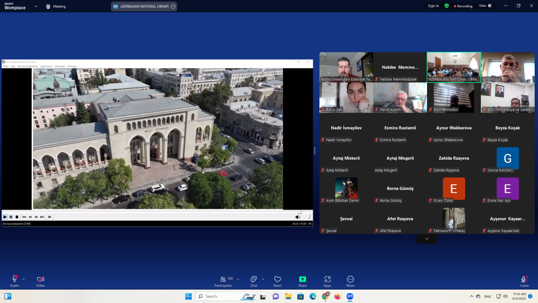
Task: Open the Zoom Workplace dropdown arrow
Action: [36, 6]
